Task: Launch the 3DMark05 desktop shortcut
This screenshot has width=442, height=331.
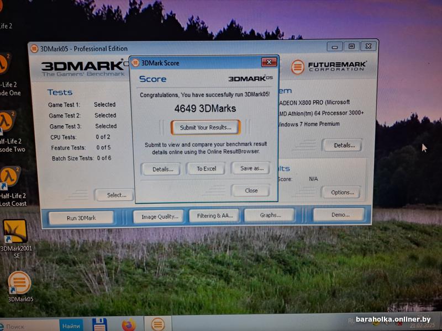Action: (x=20, y=286)
